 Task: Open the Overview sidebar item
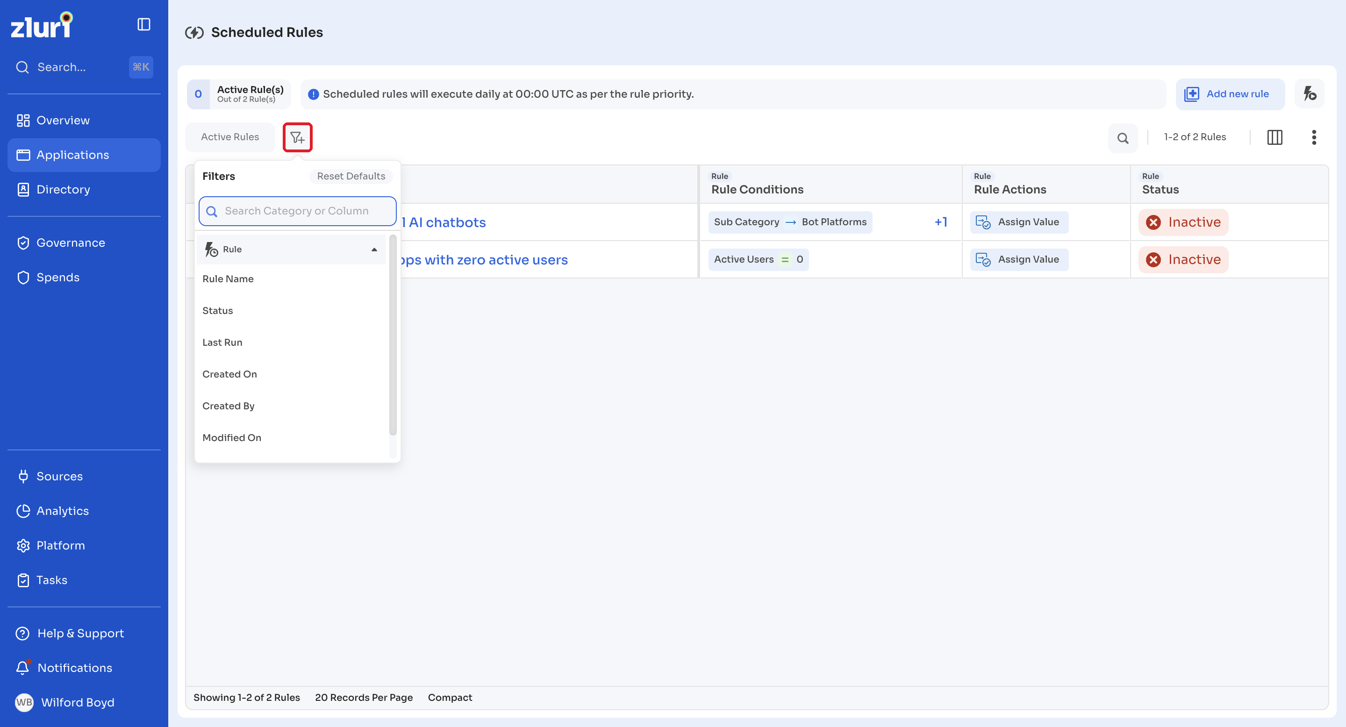point(84,121)
